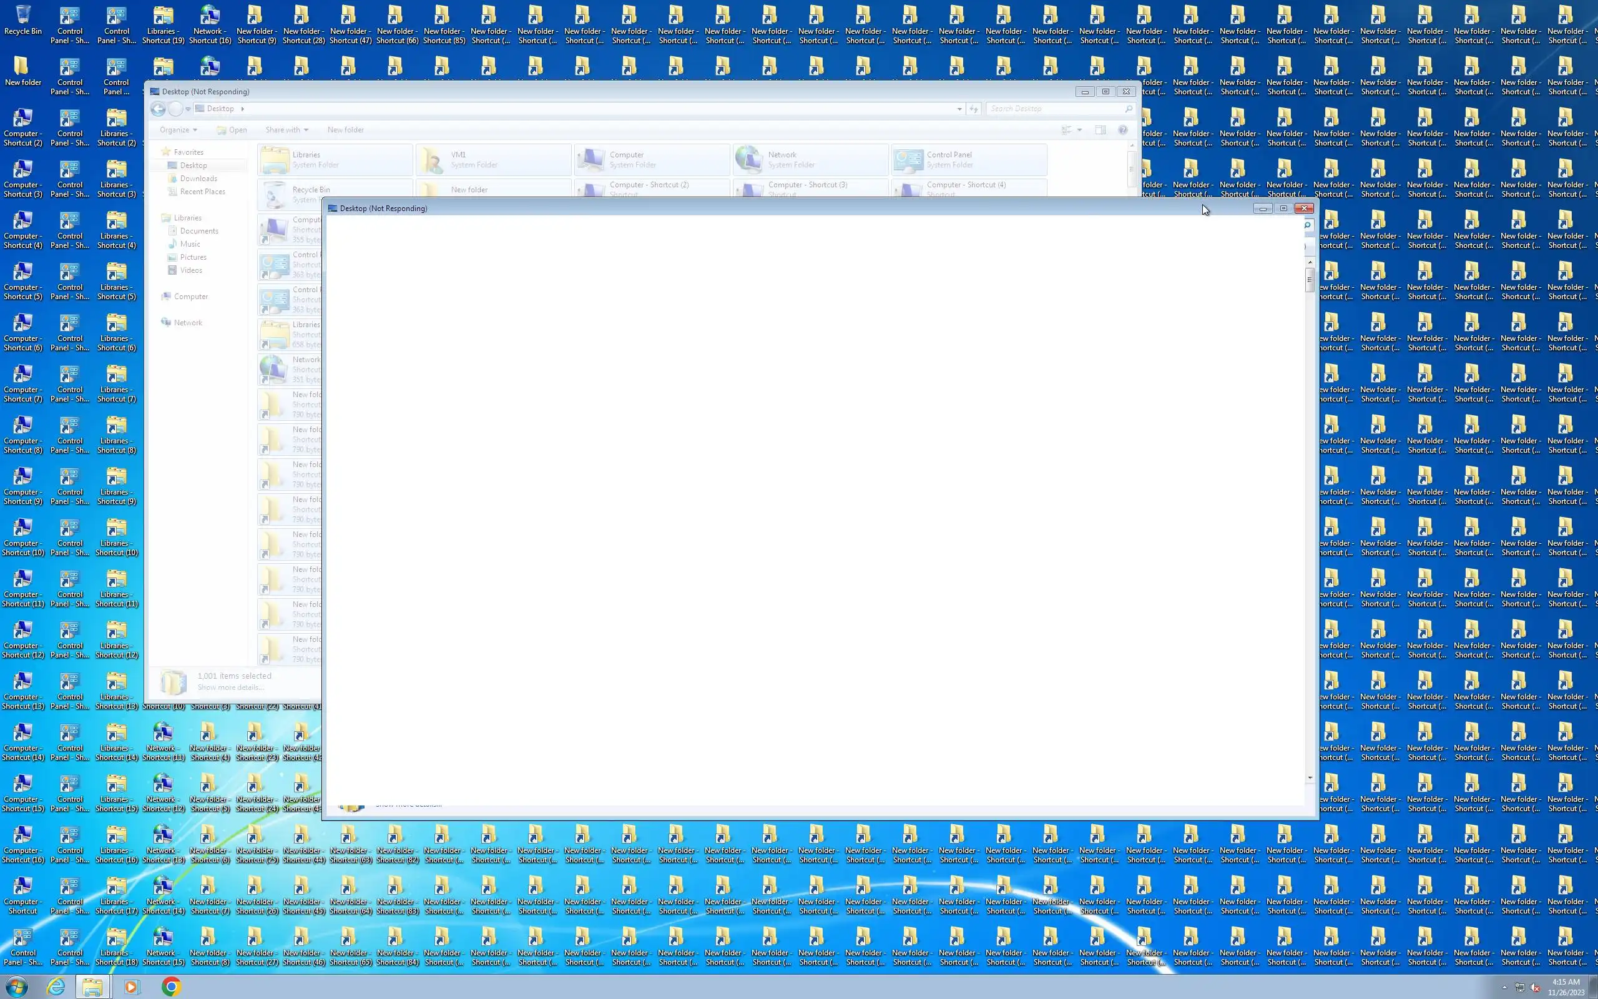Show hidden tray icons arrow

(1504, 987)
